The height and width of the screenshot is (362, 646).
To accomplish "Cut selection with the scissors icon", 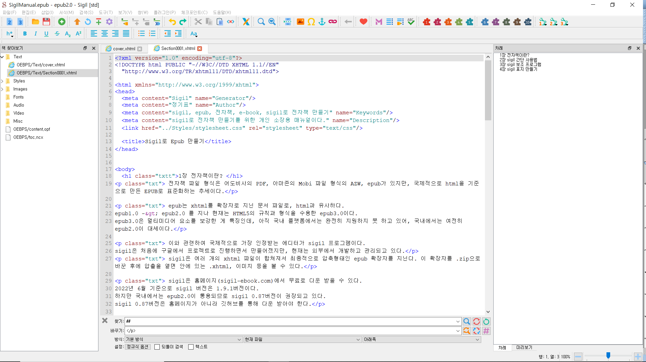I will click(198, 22).
